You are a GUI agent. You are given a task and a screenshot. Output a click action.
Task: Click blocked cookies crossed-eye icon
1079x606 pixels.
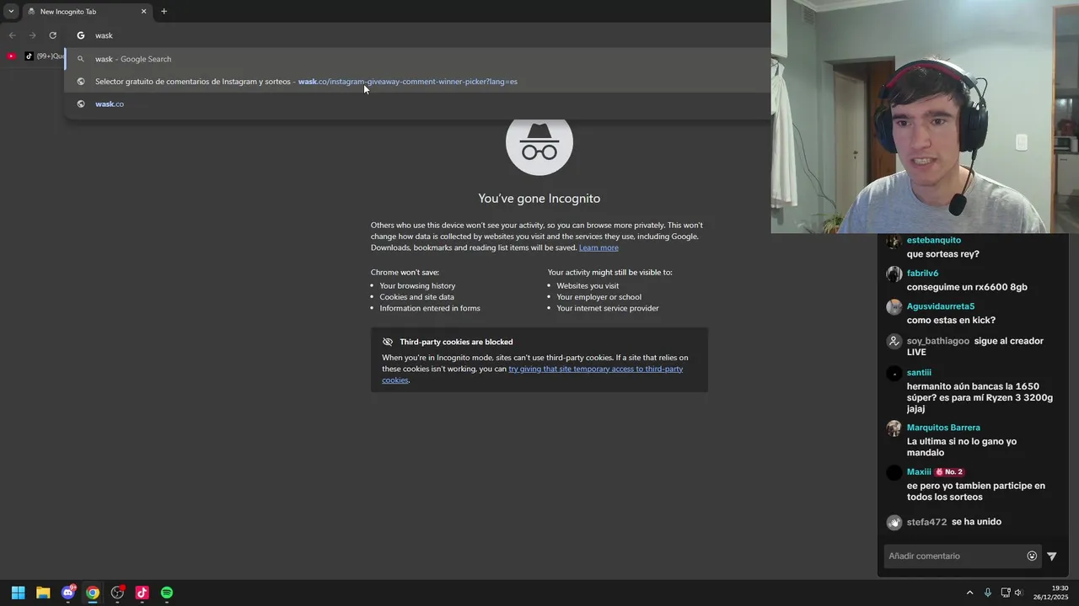click(x=388, y=342)
